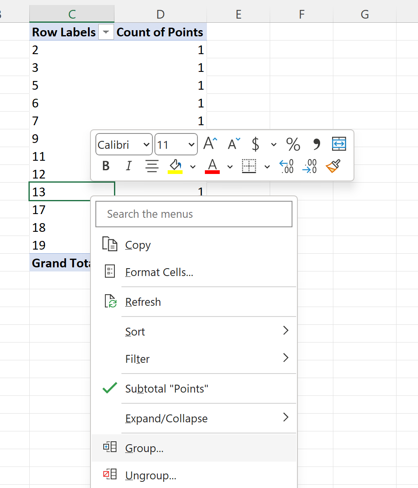The image size is (418, 488).
Task: Open the Row Labels filter dropdown
Action: point(106,32)
